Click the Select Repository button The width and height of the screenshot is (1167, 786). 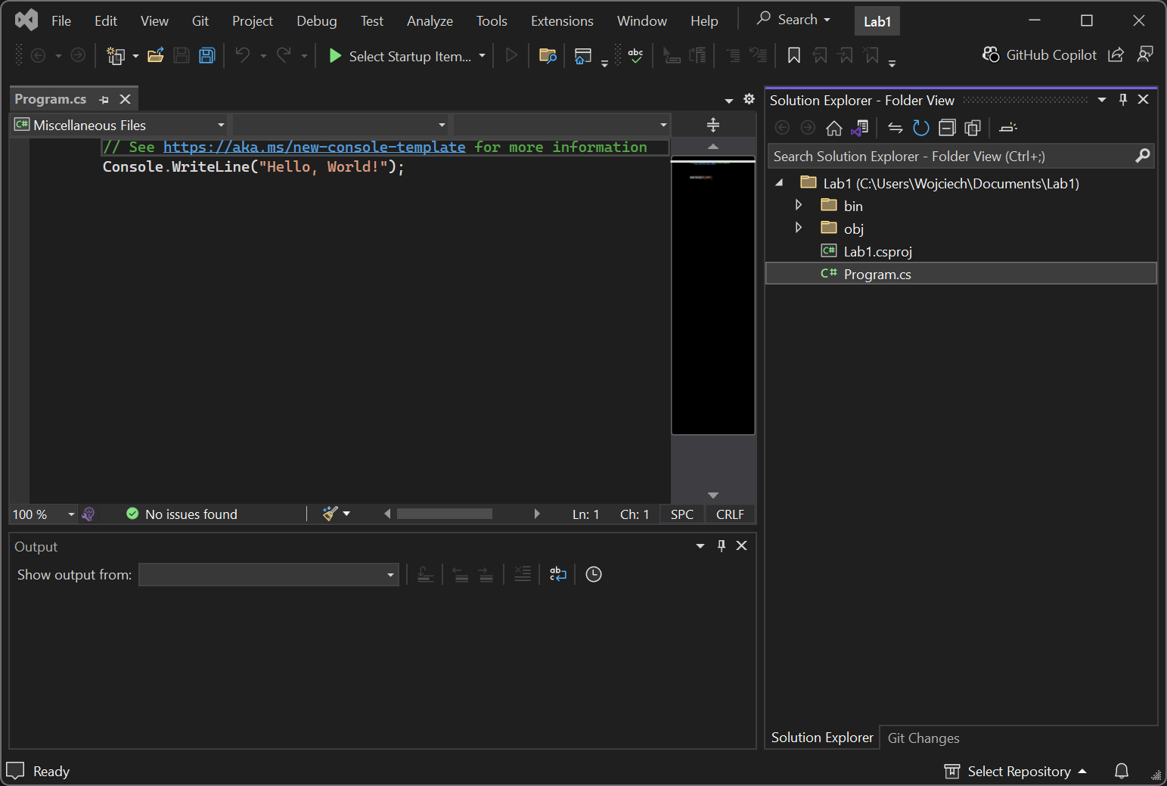point(1018,771)
